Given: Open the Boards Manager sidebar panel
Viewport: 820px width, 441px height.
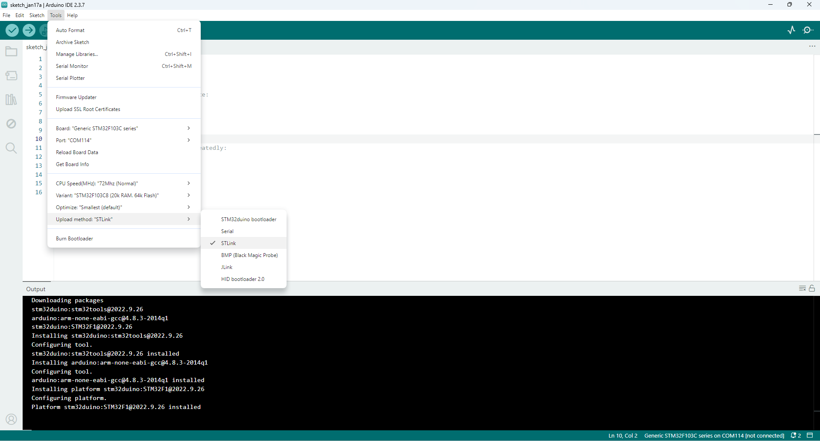Looking at the screenshot, I should pos(11,76).
